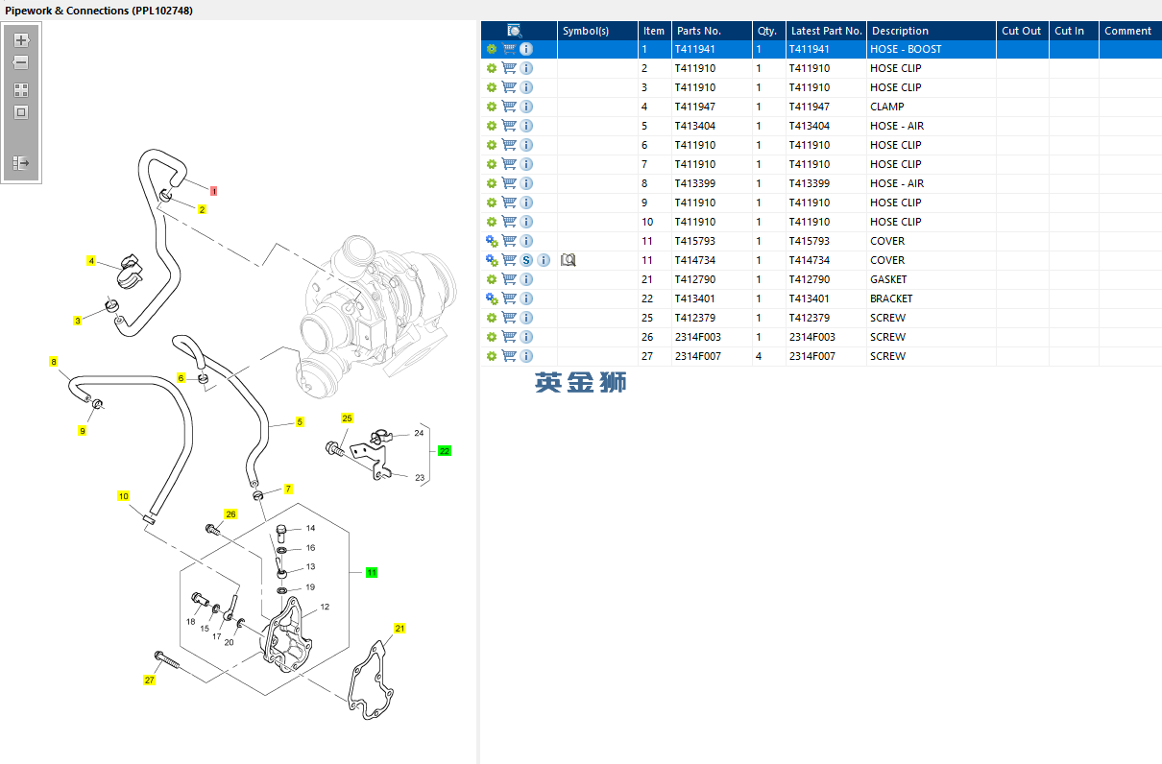1162x764 pixels.
Task: Click the Description column header
Action: point(900,31)
